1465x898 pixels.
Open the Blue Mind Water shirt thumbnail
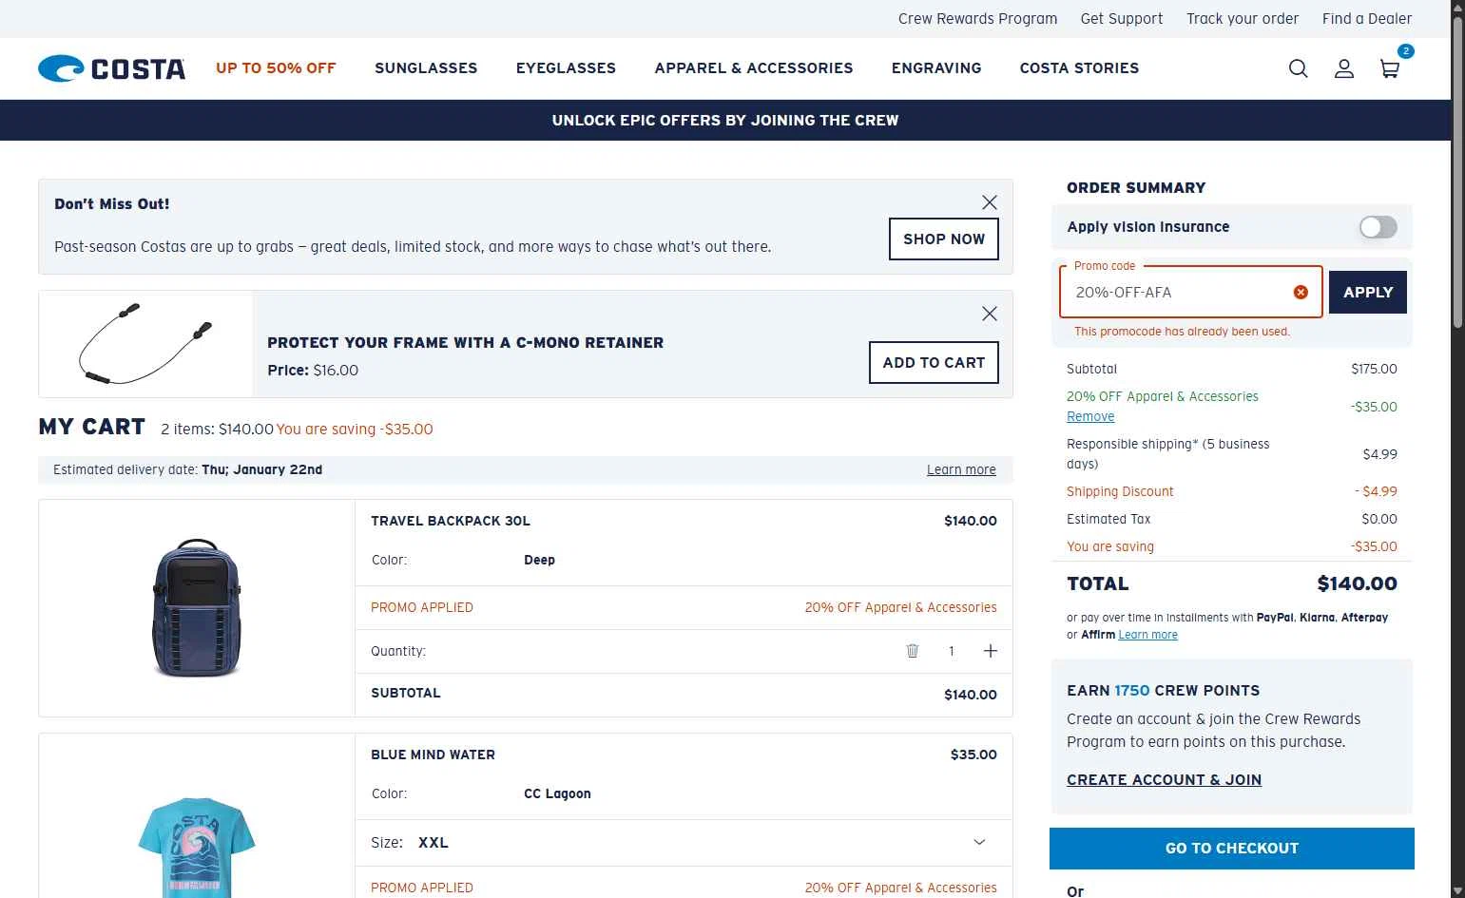(197, 846)
